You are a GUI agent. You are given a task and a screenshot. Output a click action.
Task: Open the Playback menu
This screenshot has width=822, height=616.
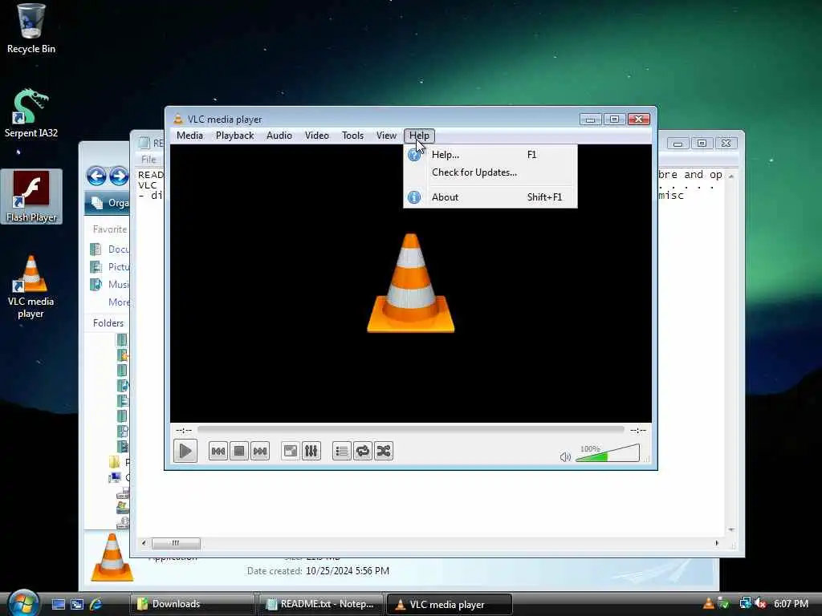tap(235, 136)
